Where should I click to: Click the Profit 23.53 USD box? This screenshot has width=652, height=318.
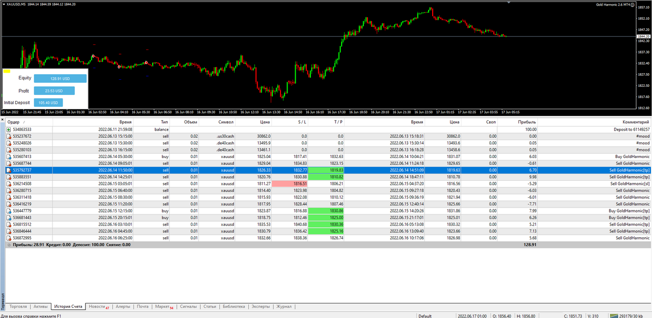tap(54, 91)
